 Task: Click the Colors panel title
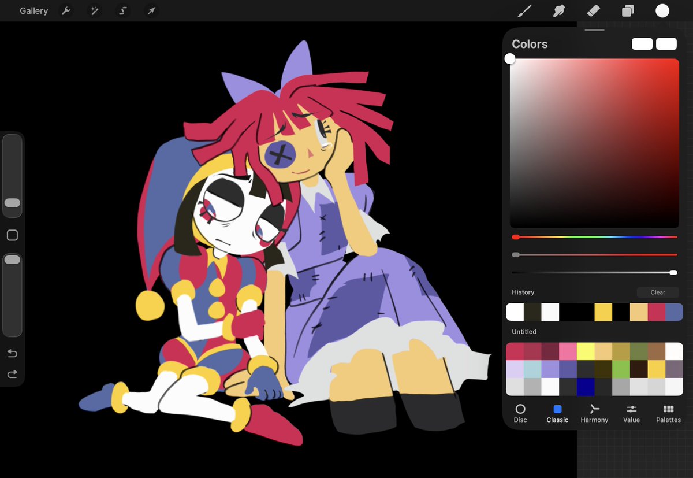click(x=530, y=44)
